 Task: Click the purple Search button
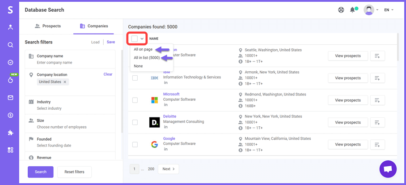point(40,172)
